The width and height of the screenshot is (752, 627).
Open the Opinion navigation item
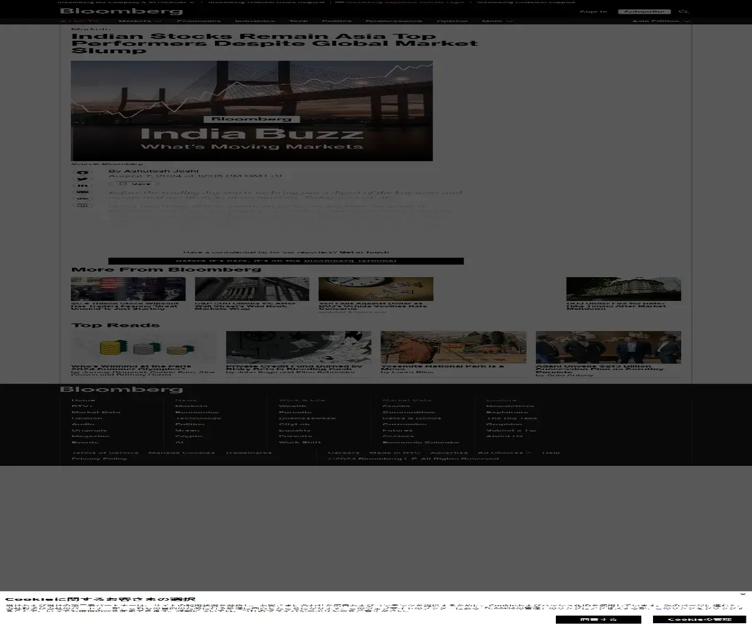pyautogui.click(x=452, y=21)
